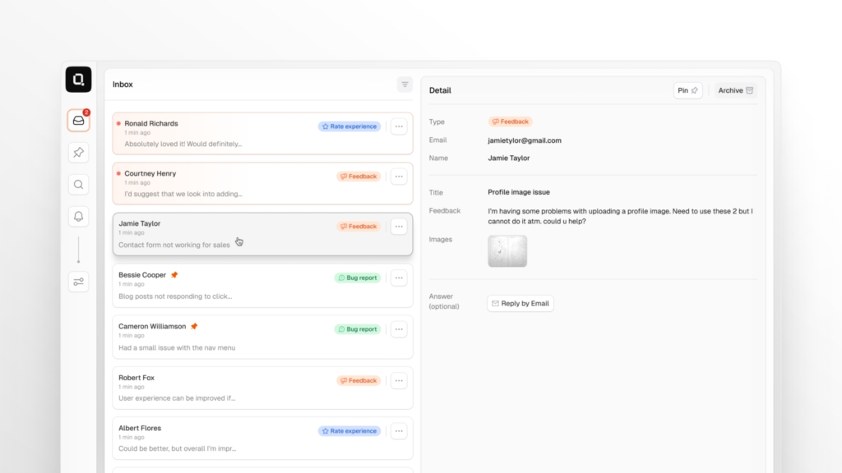Pin this message with the Pin button
The image size is (842, 473).
click(x=687, y=90)
